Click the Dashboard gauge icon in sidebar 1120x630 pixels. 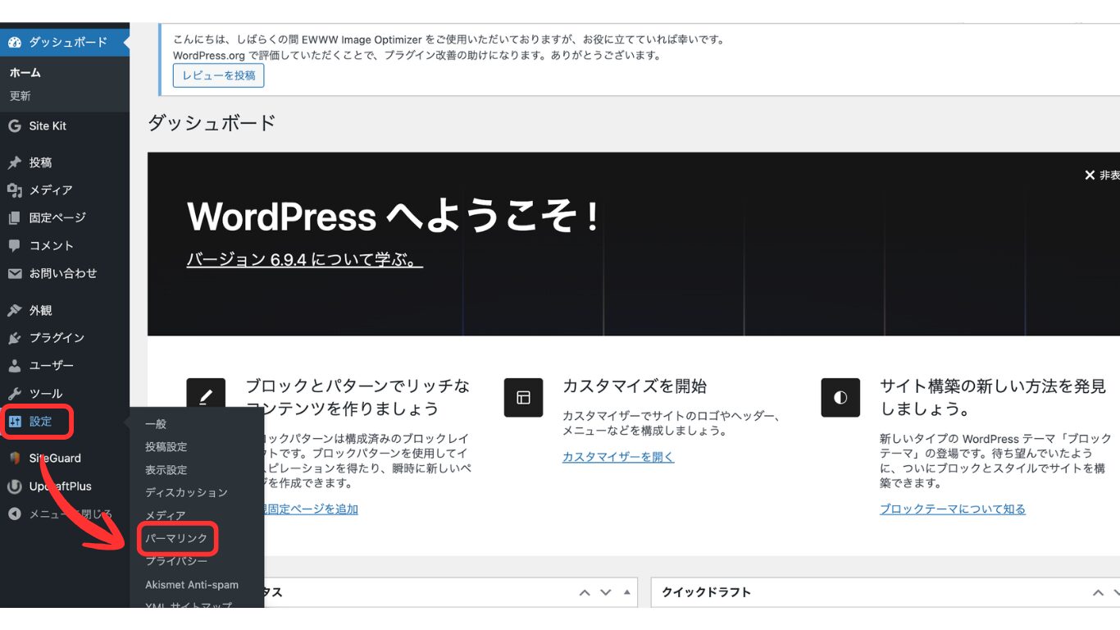pyautogui.click(x=14, y=42)
